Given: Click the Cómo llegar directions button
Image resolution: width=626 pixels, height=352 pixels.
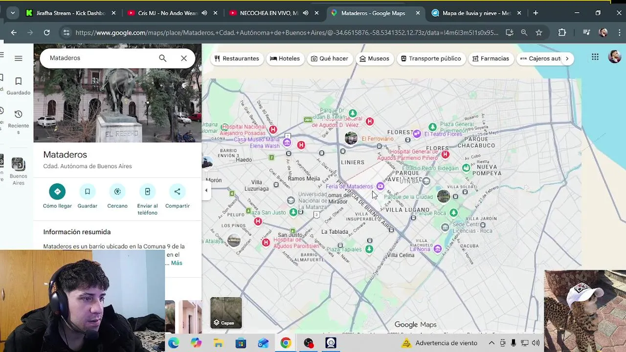Looking at the screenshot, I should pyautogui.click(x=57, y=196).
